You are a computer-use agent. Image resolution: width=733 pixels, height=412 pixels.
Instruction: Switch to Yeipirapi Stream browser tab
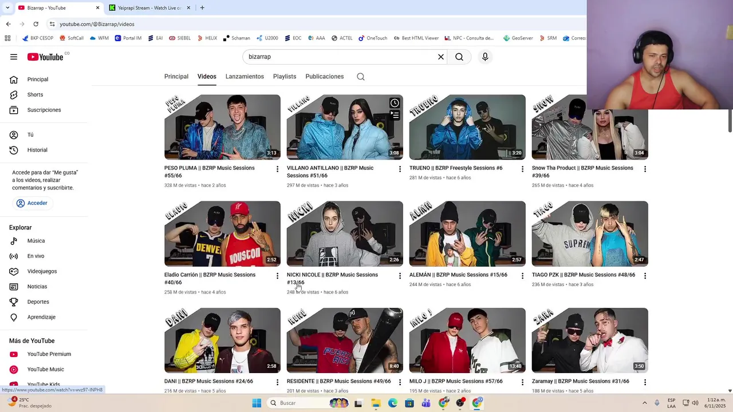[149, 8]
